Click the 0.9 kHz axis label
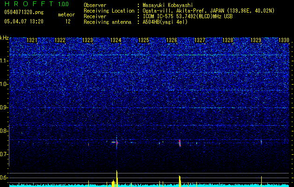 pos(4,108)
